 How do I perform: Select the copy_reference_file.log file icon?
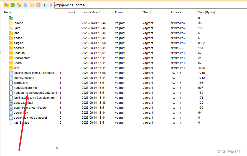11,108
